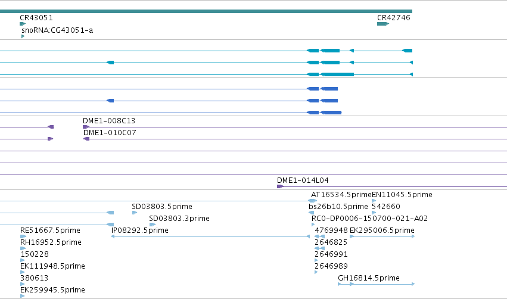Select the EK259945.5prime EST label
Viewport: 507px width, 299px height.
click(x=52, y=290)
